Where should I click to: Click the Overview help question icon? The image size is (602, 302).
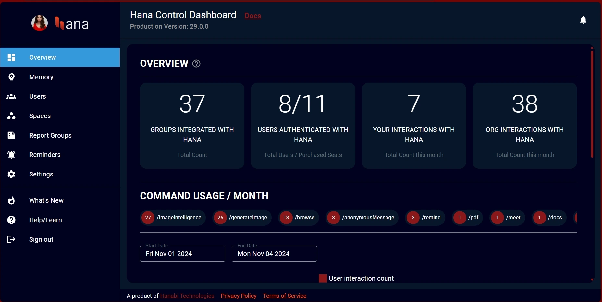point(196,64)
